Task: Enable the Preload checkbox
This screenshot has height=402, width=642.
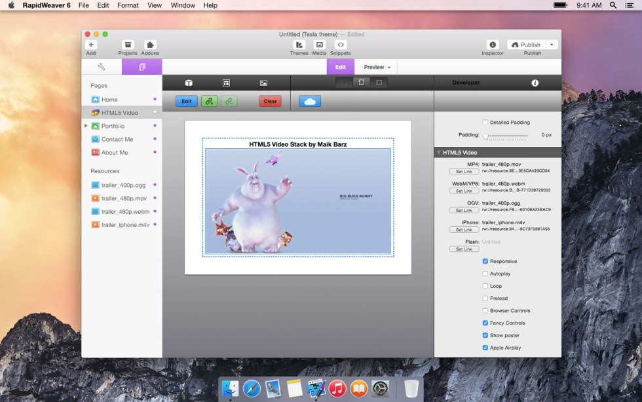Action: pyautogui.click(x=485, y=298)
